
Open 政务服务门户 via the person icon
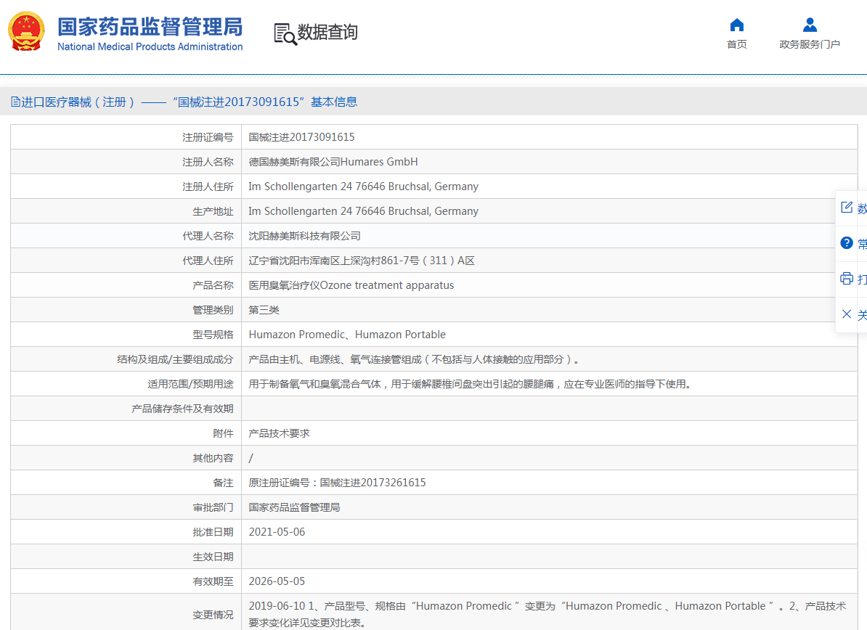[810, 25]
